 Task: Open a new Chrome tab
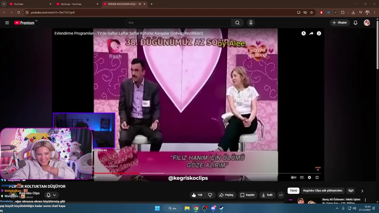point(152,4)
